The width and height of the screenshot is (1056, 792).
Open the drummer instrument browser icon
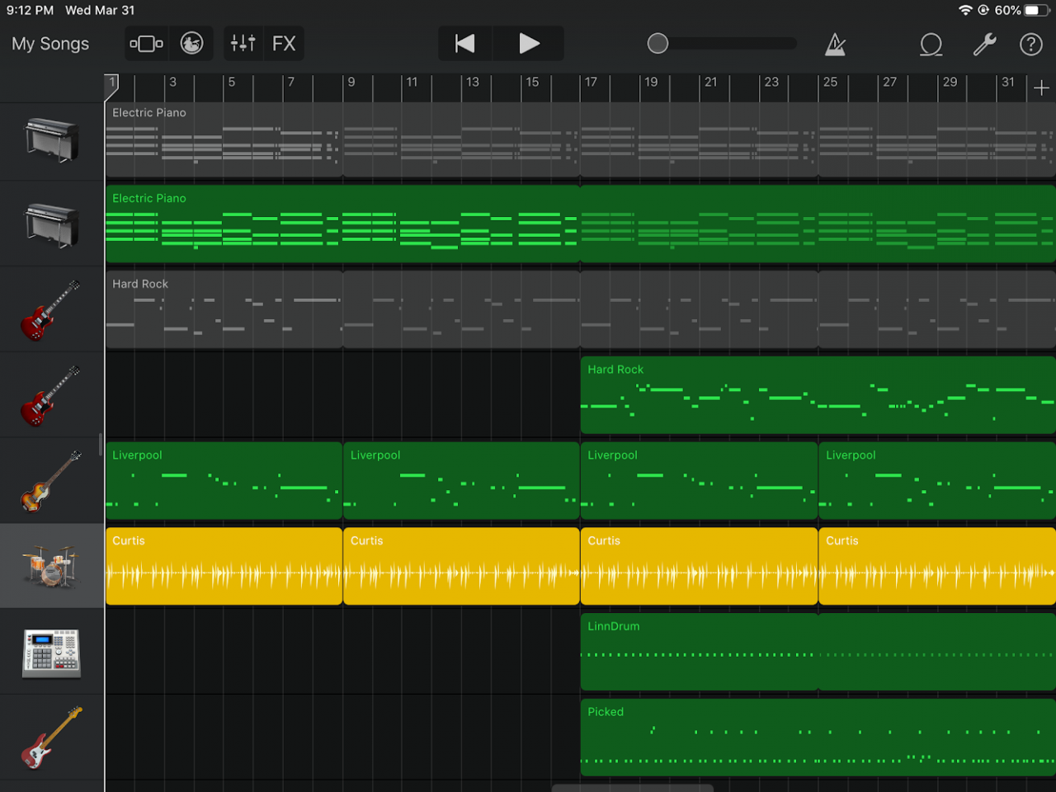[191, 44]
